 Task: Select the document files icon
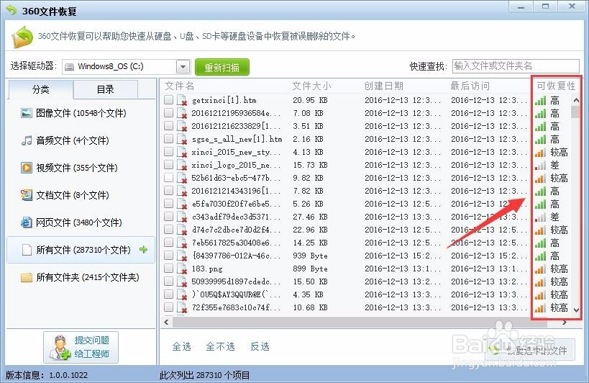pos(27,195)
